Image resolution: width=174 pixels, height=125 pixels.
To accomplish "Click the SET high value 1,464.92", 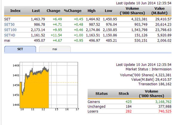I will 93,19.
